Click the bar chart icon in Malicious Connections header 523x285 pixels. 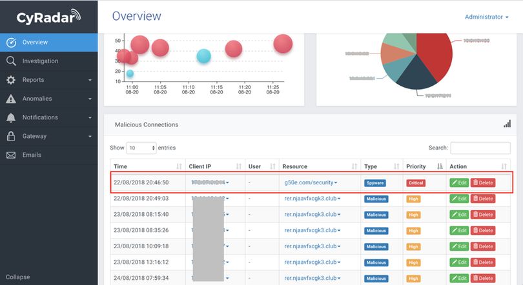507,124
